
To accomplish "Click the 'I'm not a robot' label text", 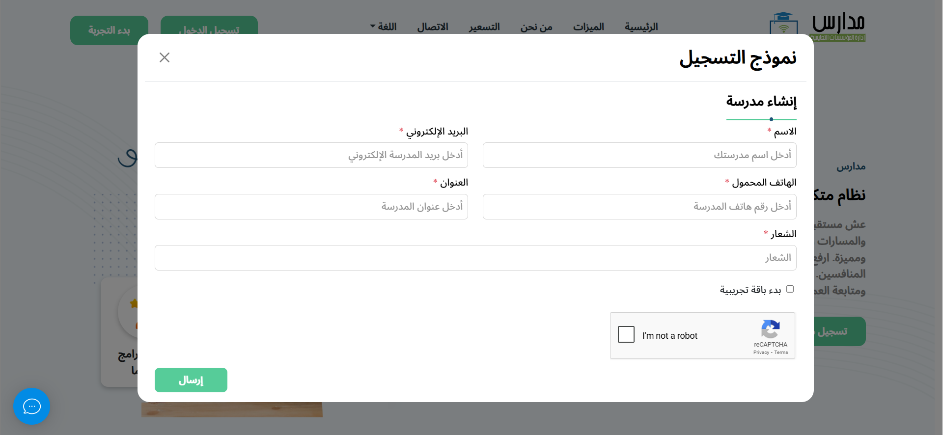I will tap(670, 336).
